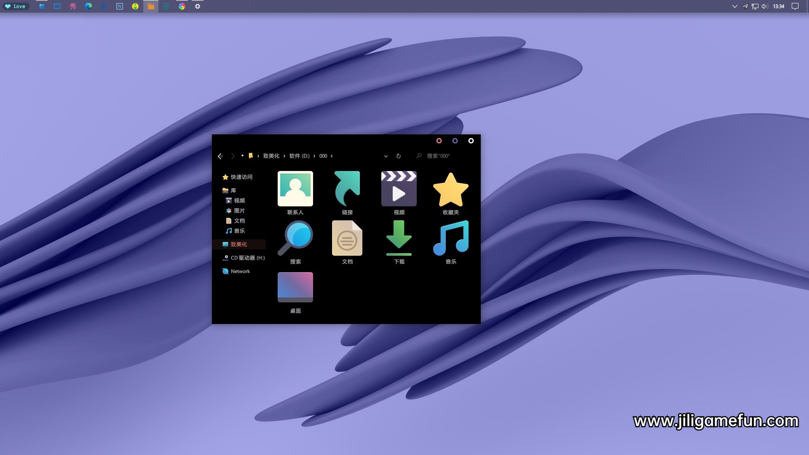Viewport: 809px width, 455px height.
Task: Show hidden system tray icons
Action: [735, 6]
